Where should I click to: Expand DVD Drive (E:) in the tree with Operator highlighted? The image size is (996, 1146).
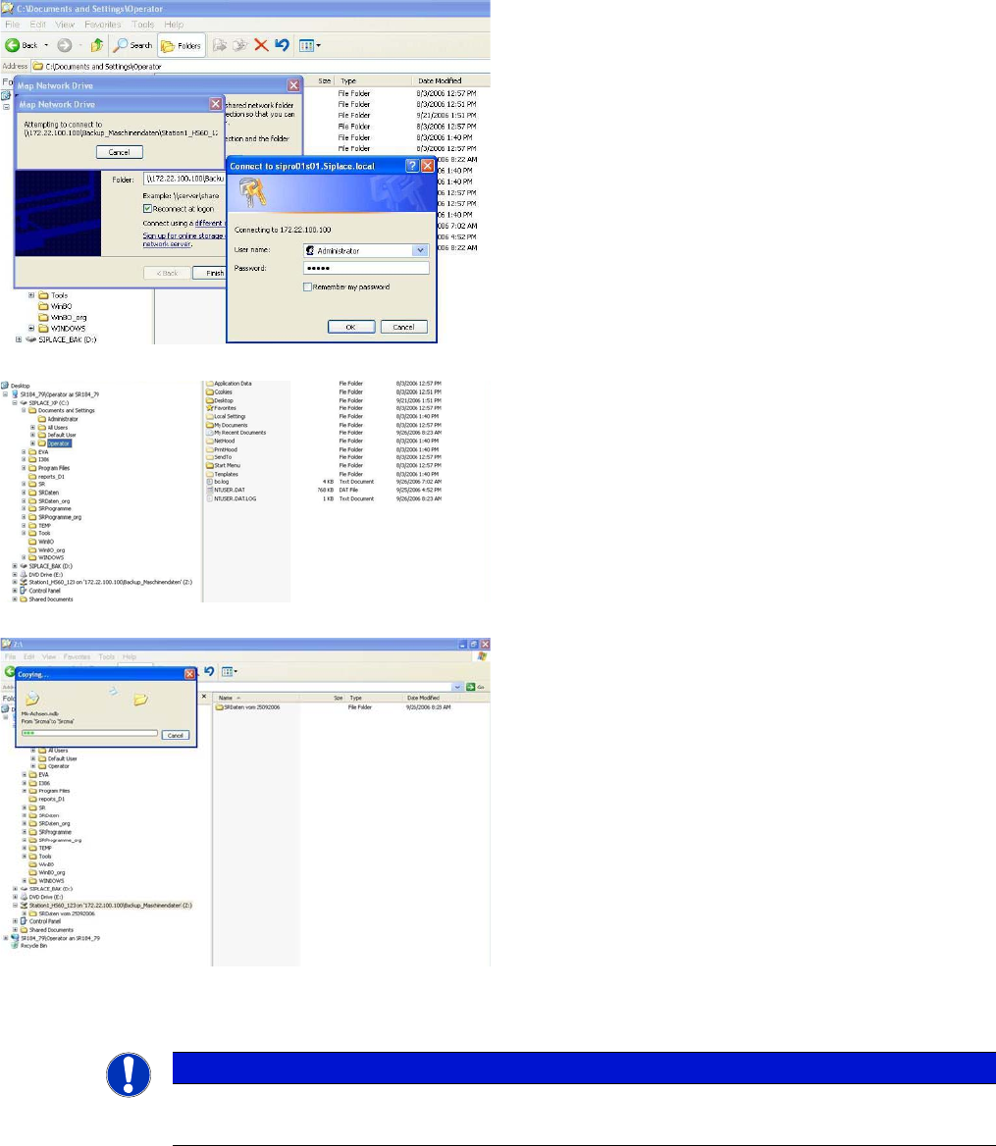(15, 574)
